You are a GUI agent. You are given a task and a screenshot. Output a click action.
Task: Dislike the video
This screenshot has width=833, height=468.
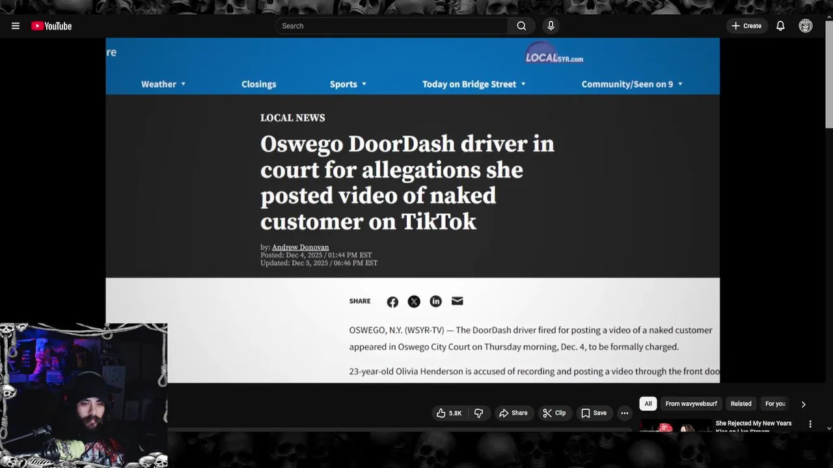(x=478, y=413)
